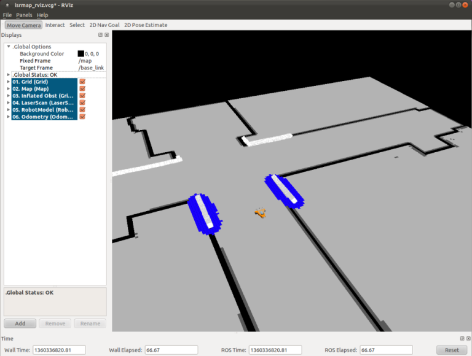This screenshot has width=472, height=356.
Task: Select the Move Camera tool
Action: pos(23,25)
